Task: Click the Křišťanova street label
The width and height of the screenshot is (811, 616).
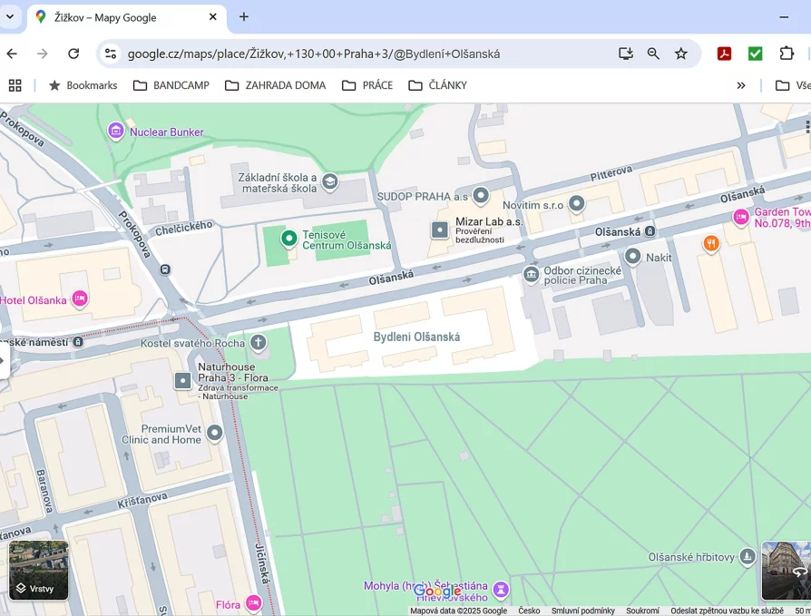Action: tap(142, 500)
